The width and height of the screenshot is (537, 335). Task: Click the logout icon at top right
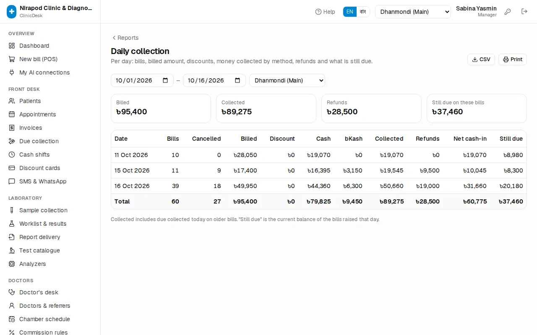click(x=524, y=12)
